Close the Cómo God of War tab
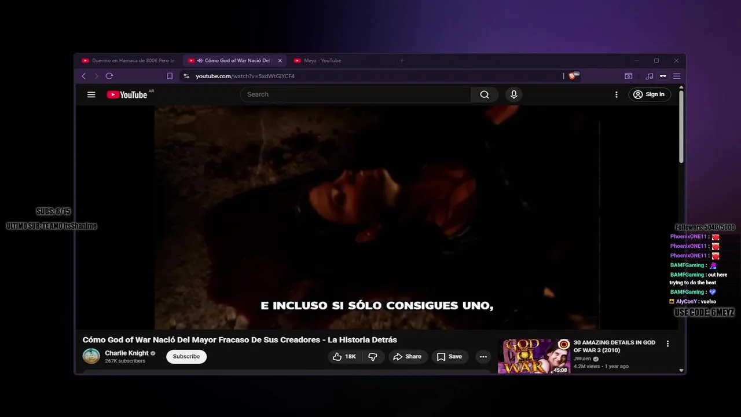The height and width of the screenshot is (417, 741). (x=280, y=60)
